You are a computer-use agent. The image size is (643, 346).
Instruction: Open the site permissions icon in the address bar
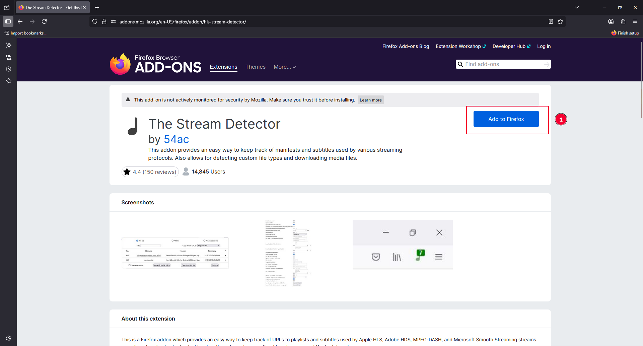coord(114,21)
